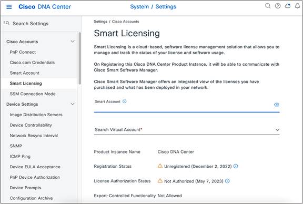The height and width of the screenshot is (204, 303).
Task: Click the 'Export-Controlled Functionality' label
Action: tap(125, 196)
